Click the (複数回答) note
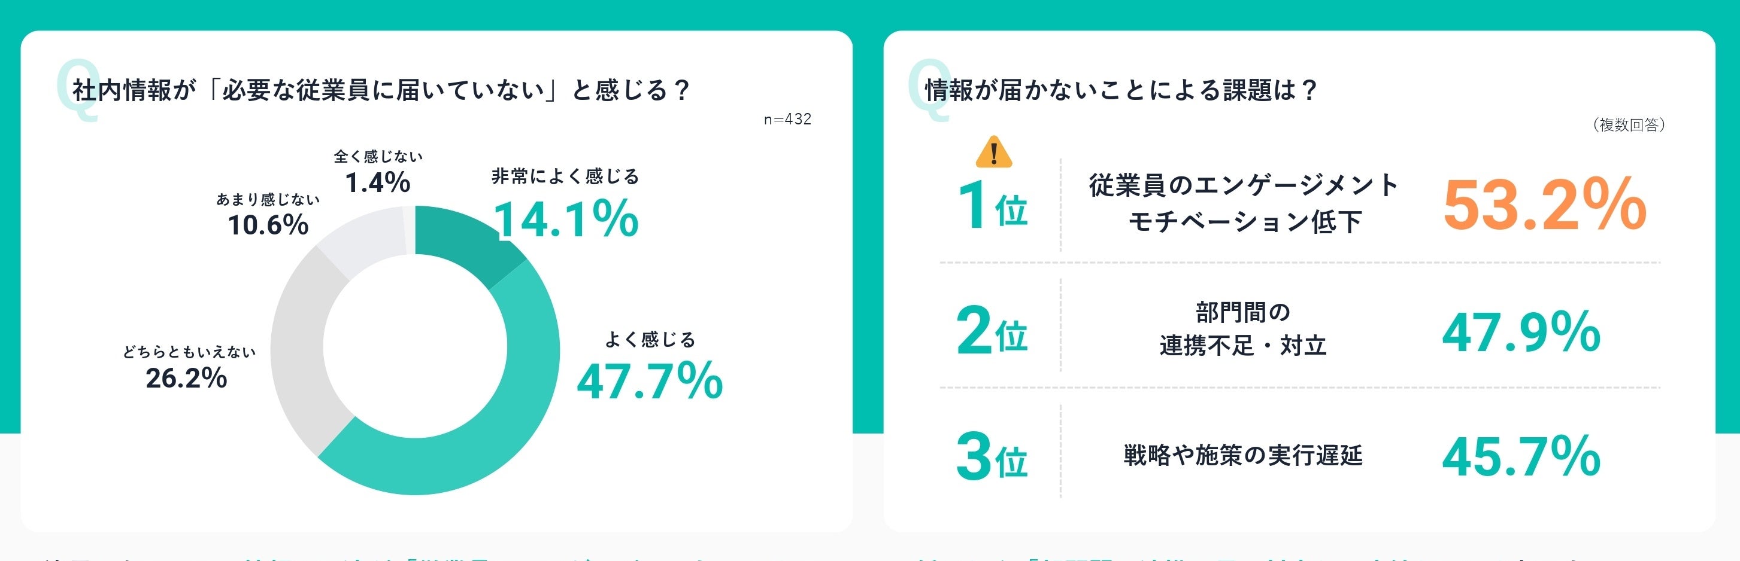 tap(1629, 125)
